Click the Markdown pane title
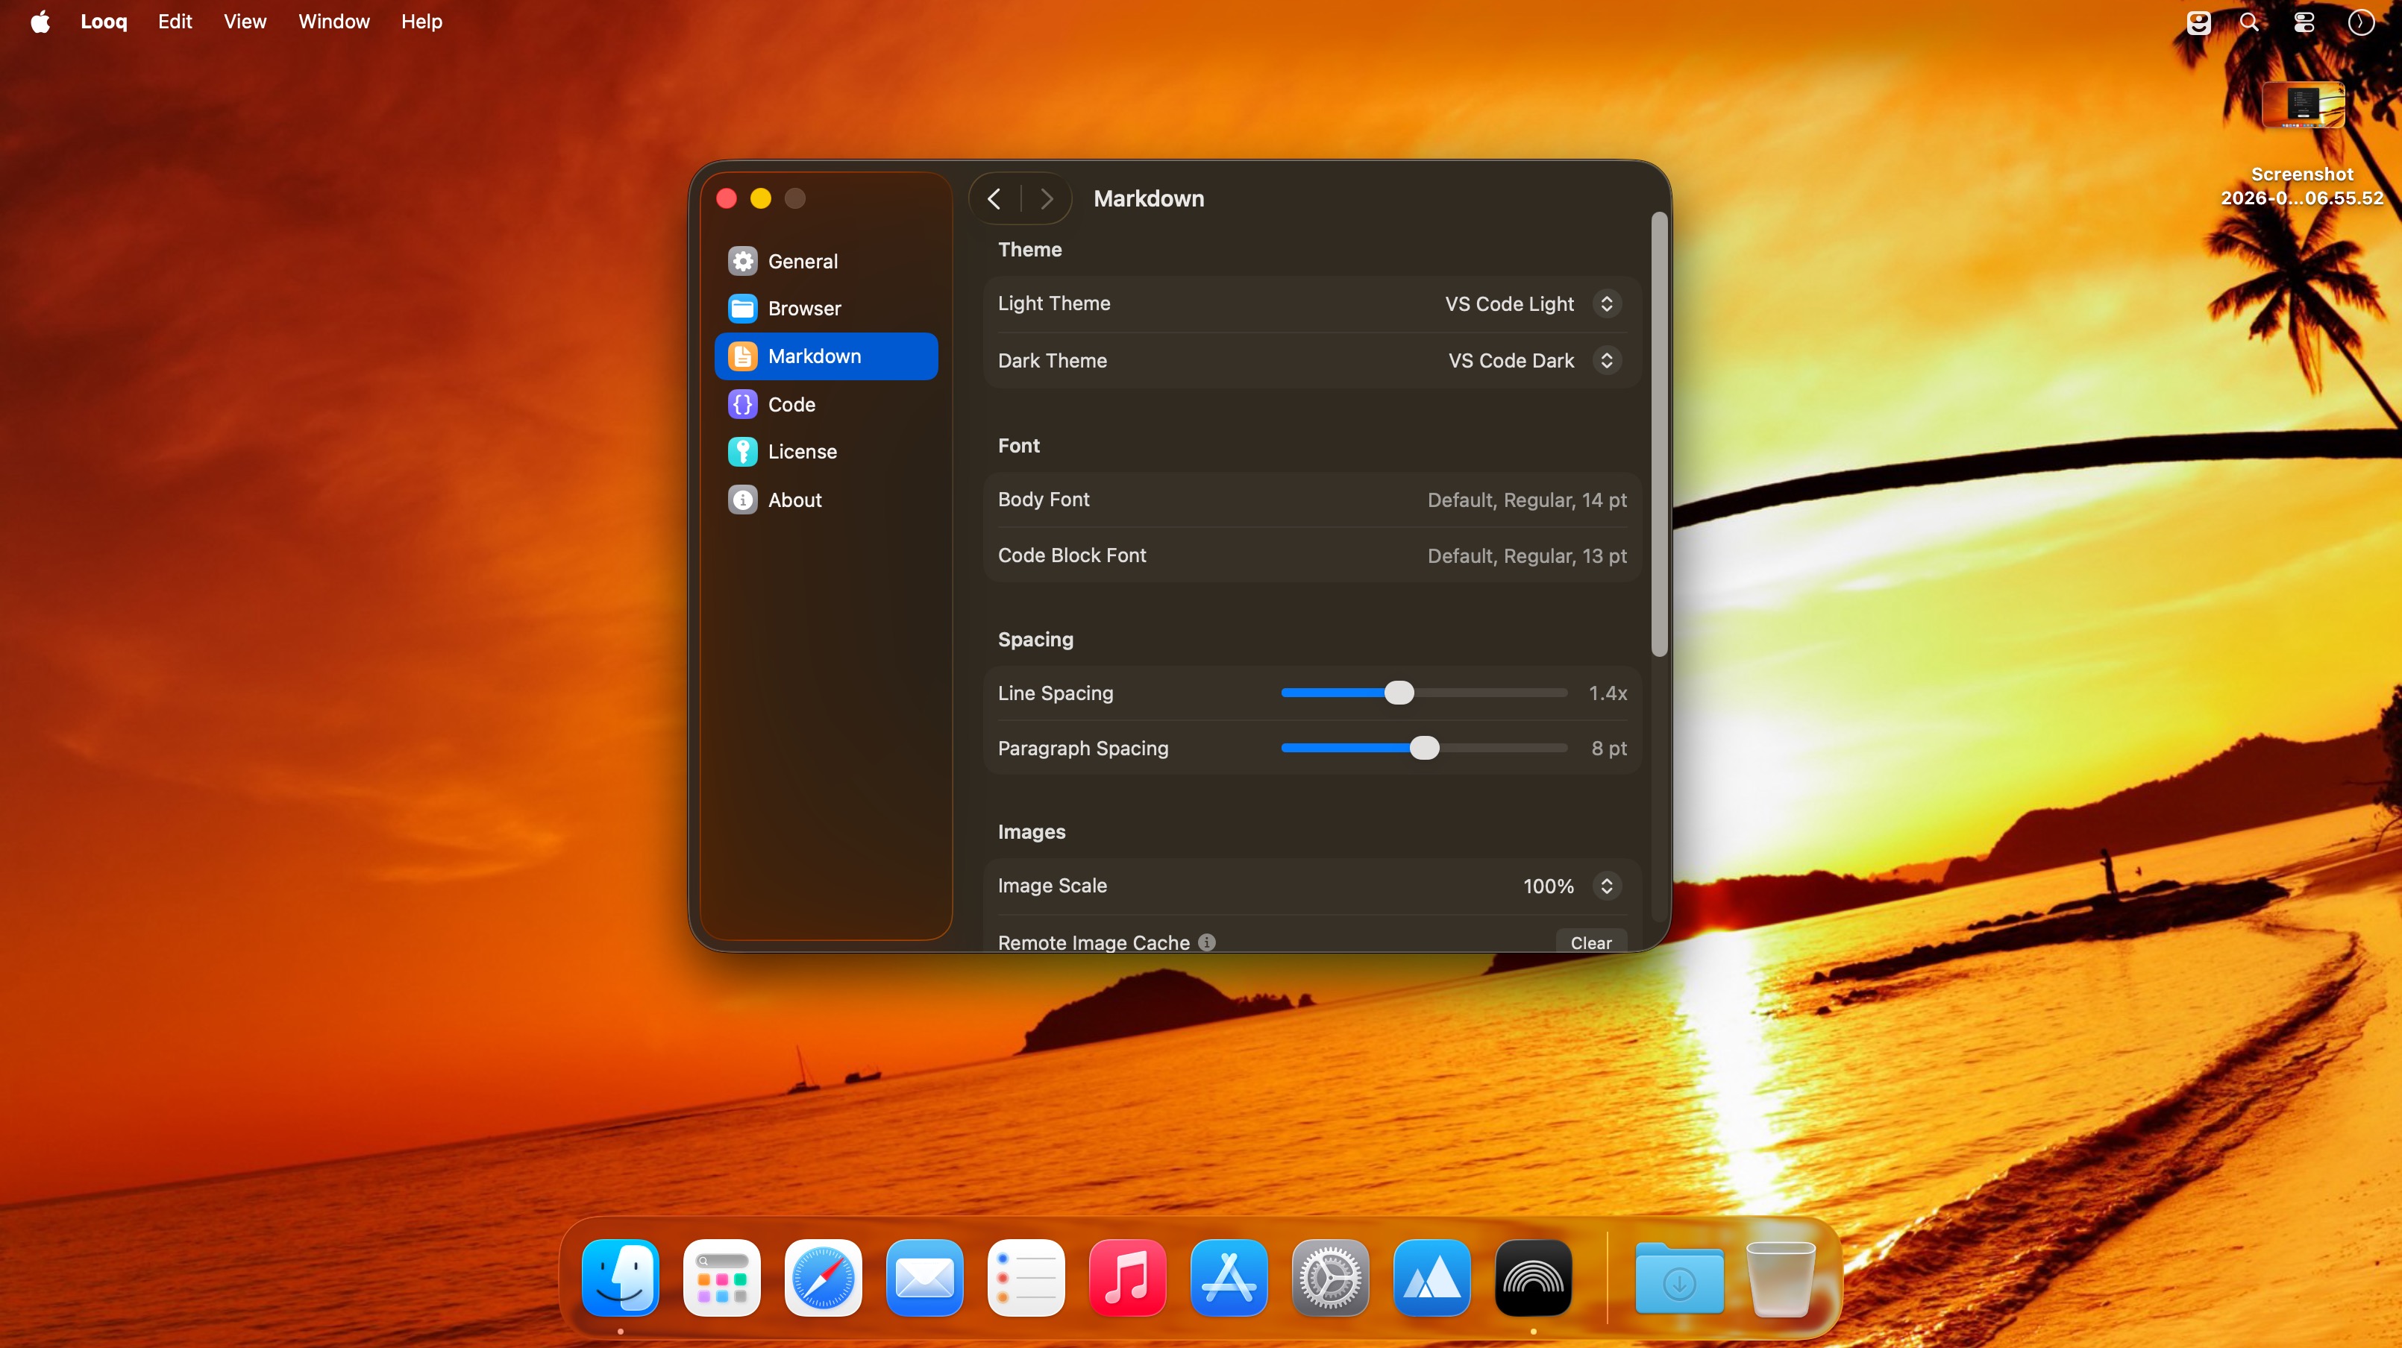The width and height of the screenshot is (2402, 1348). coord(1149,198)
